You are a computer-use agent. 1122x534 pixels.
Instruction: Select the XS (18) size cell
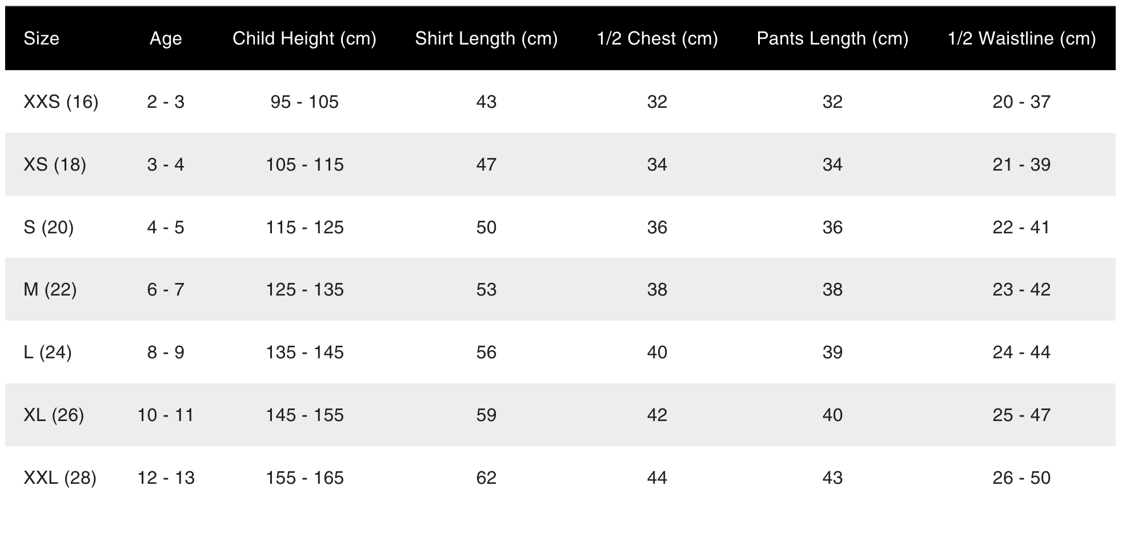click(55, 164)
